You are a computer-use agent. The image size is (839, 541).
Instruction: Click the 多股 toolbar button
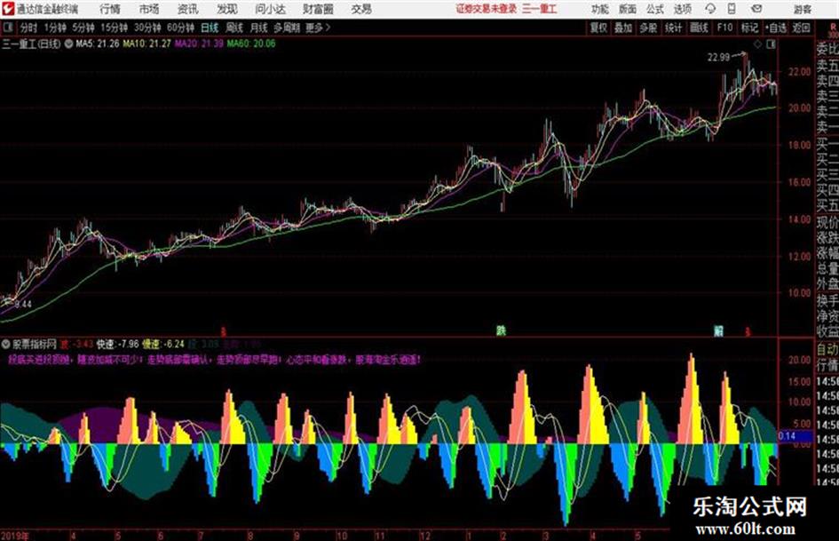pos(648,28)
